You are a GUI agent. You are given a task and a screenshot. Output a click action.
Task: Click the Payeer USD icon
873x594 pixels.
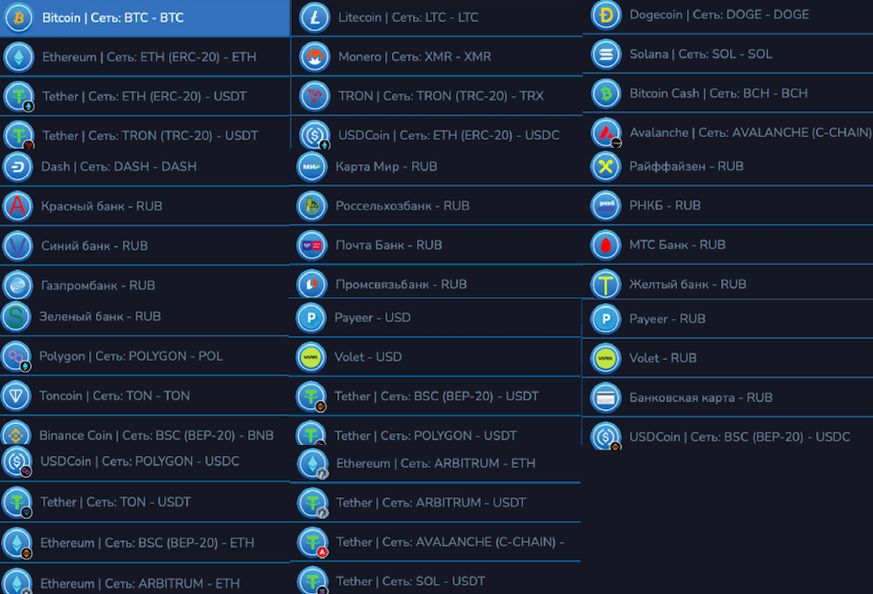click(x=310, y=318)
